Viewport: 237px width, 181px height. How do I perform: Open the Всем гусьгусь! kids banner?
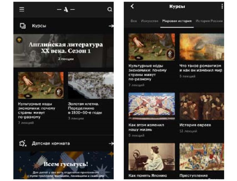click(x=64, y=165)
